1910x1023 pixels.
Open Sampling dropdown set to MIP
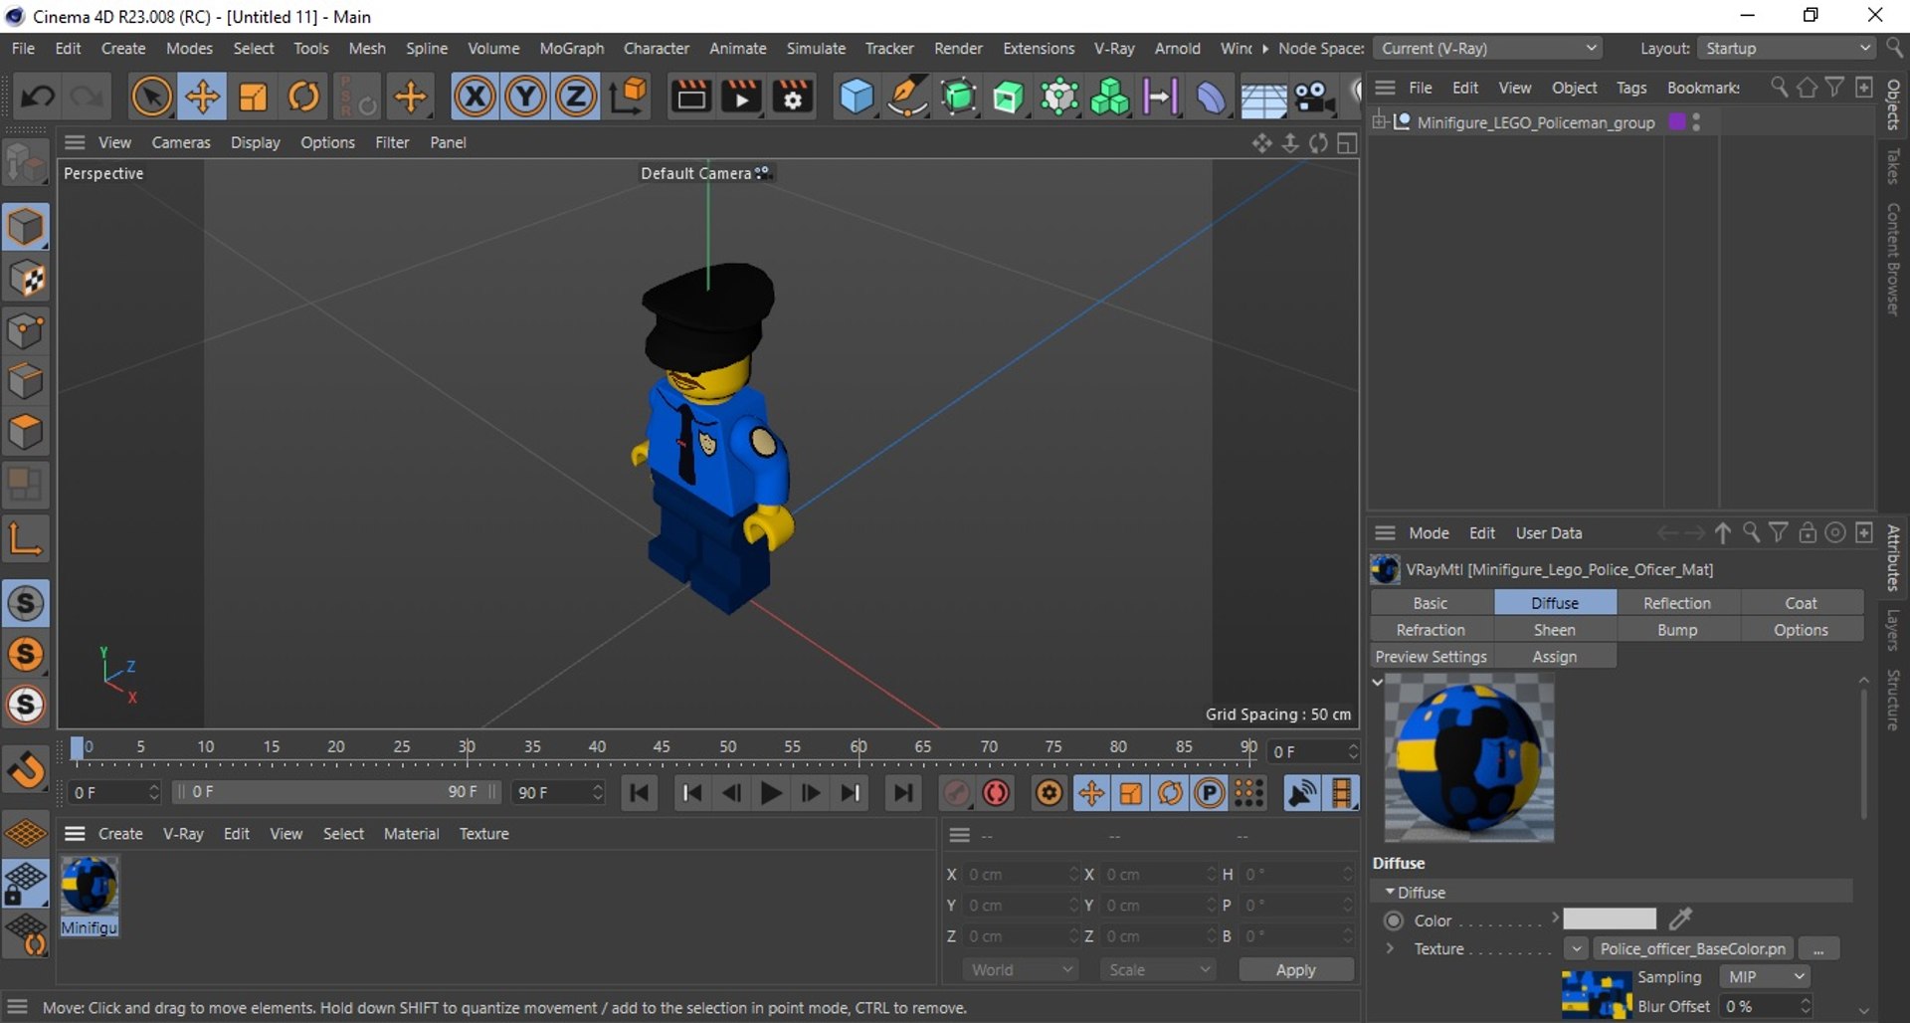pos(1763,977)
